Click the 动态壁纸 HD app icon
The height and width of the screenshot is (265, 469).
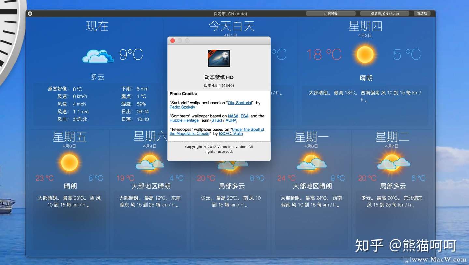click(x=219, y=59)
